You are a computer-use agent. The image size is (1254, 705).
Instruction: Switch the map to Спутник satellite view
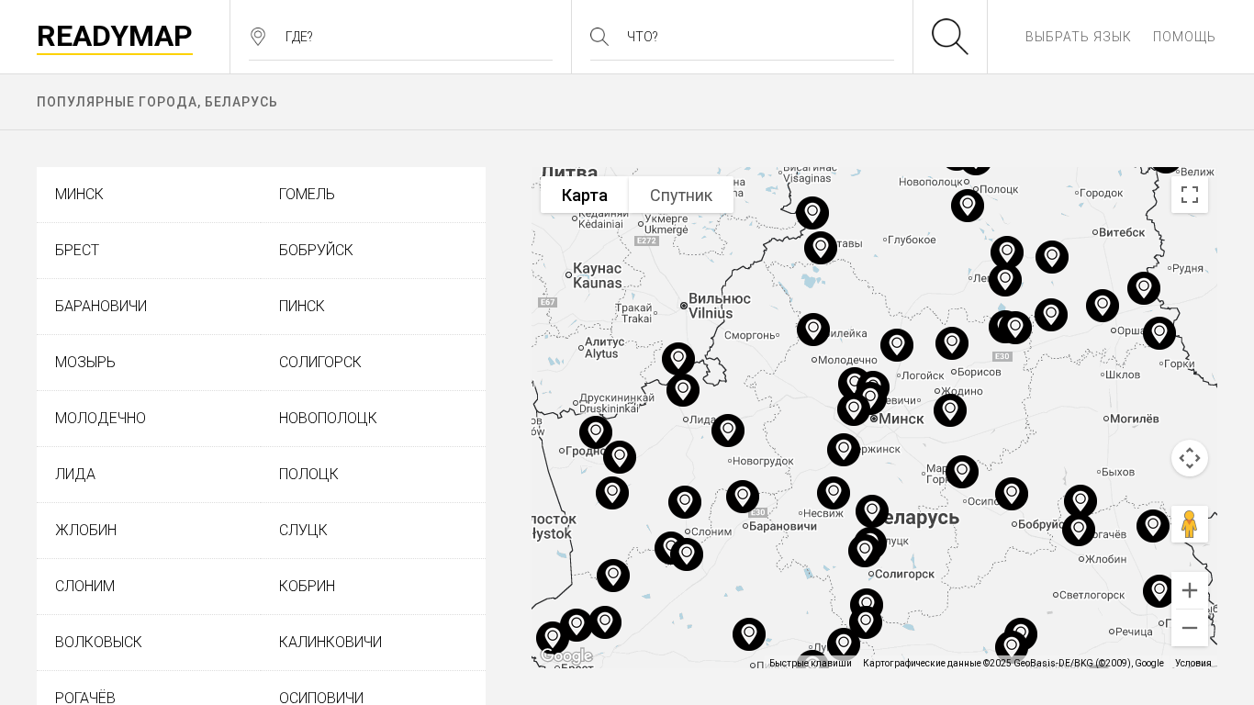(681, 195)
